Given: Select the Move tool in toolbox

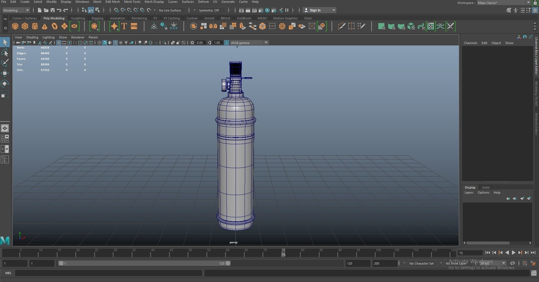Looking at the screenshot, I should [5, 73].
